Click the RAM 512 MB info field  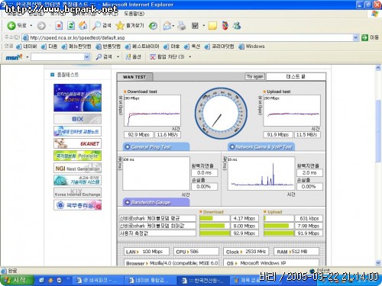pos(296,252)
